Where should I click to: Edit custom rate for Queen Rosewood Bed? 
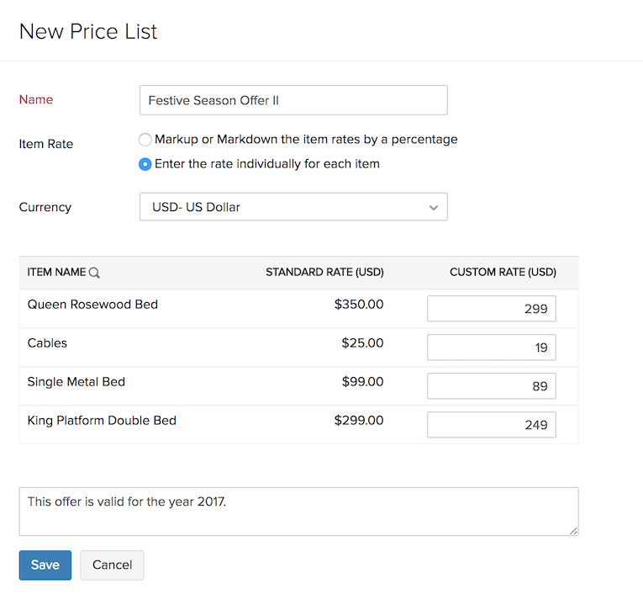coord(491,309)
